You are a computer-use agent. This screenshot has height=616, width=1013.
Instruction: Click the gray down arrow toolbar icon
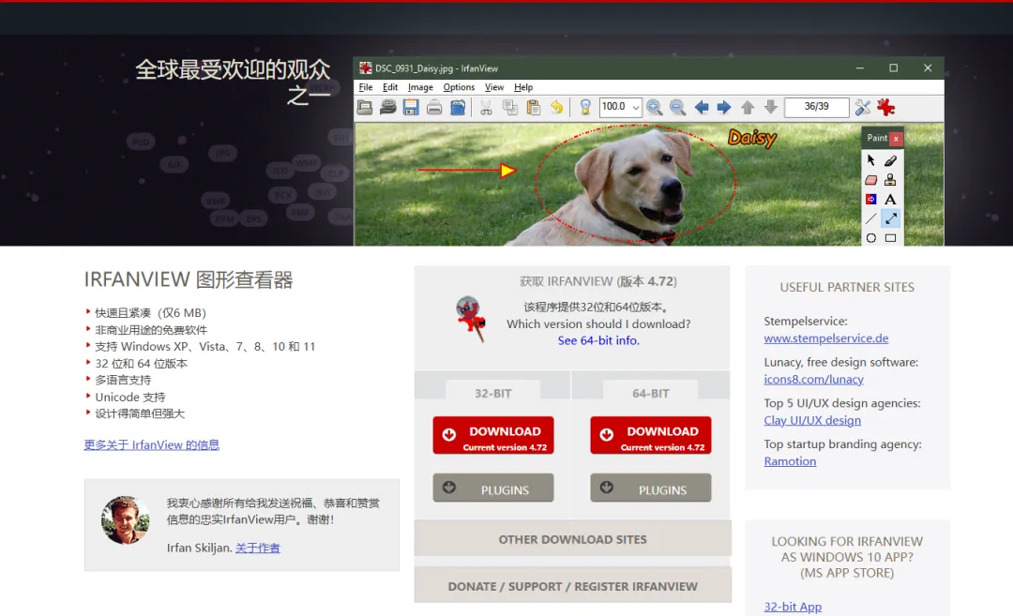tap(771, 107)
